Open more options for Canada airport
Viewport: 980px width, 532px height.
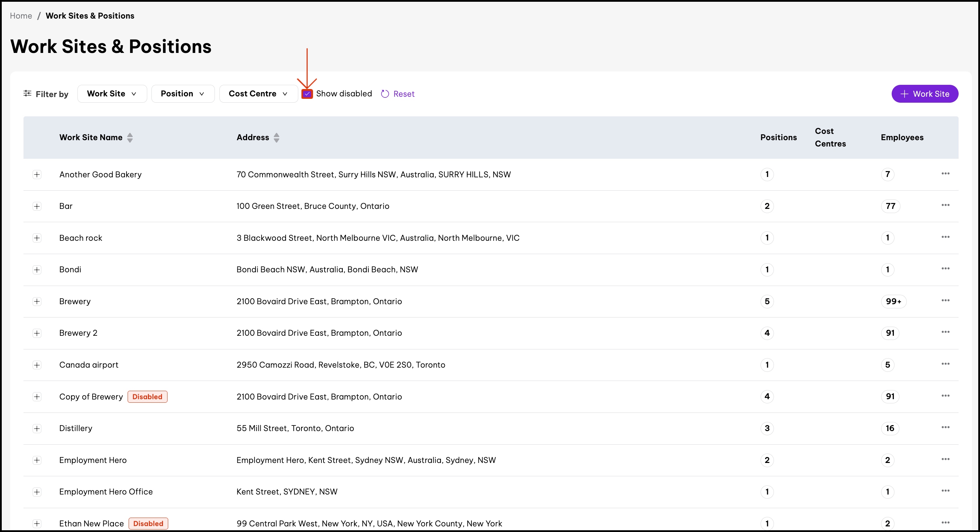(945, 364)
